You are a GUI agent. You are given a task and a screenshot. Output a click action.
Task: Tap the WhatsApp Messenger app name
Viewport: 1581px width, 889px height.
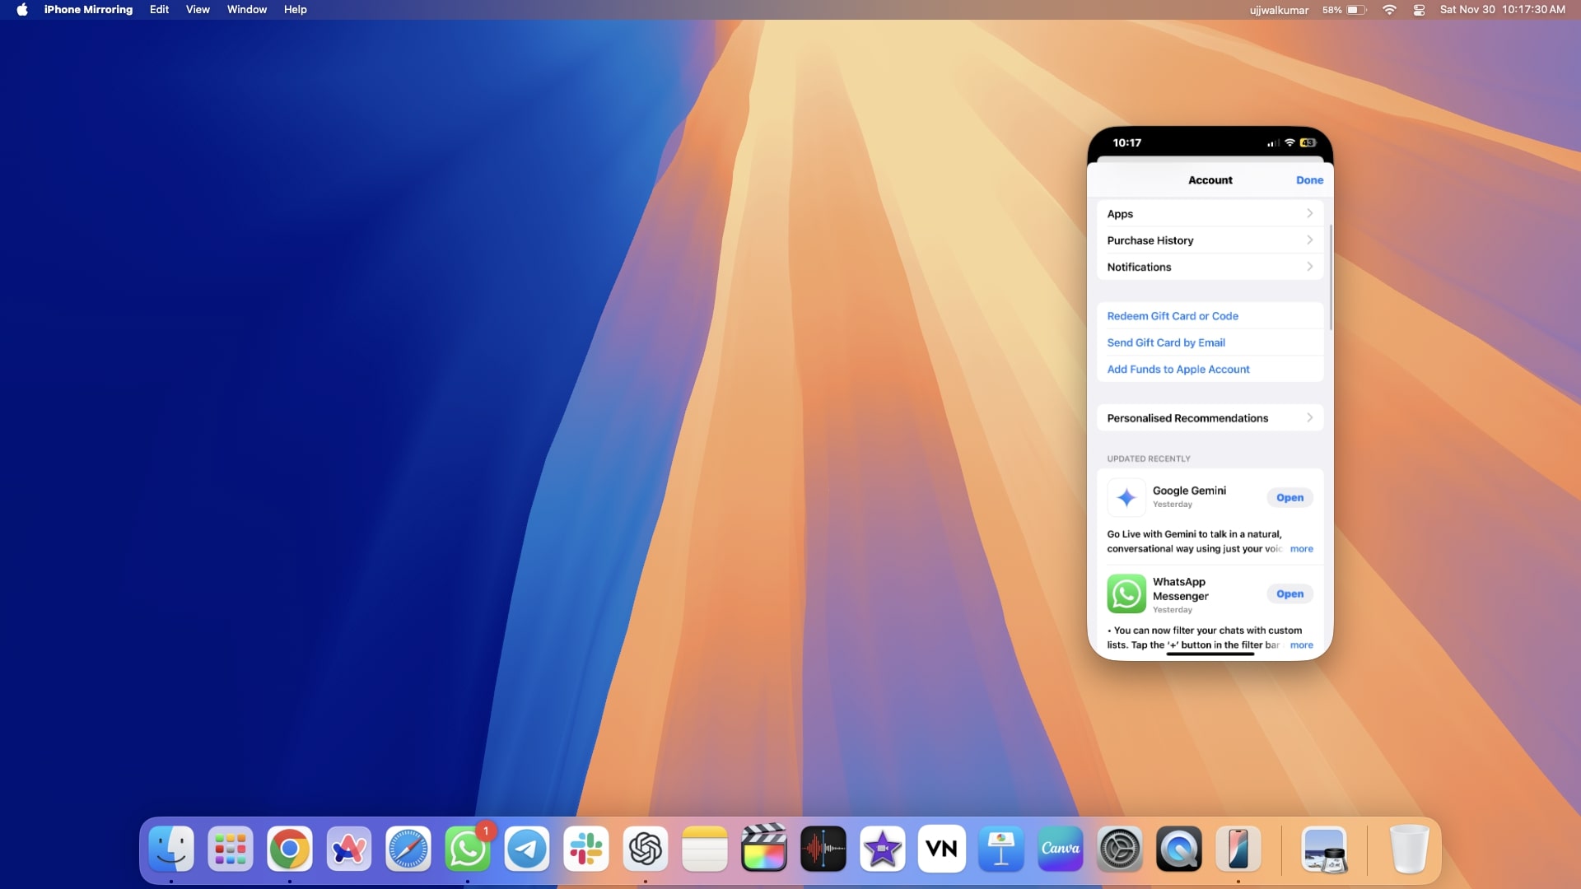1180,589
